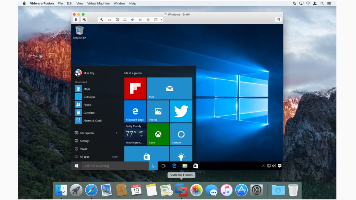Open File Explorer from the Windows taskbar
Image resolution: width=356 pixels, height=200 pixels.
point(185,166)
